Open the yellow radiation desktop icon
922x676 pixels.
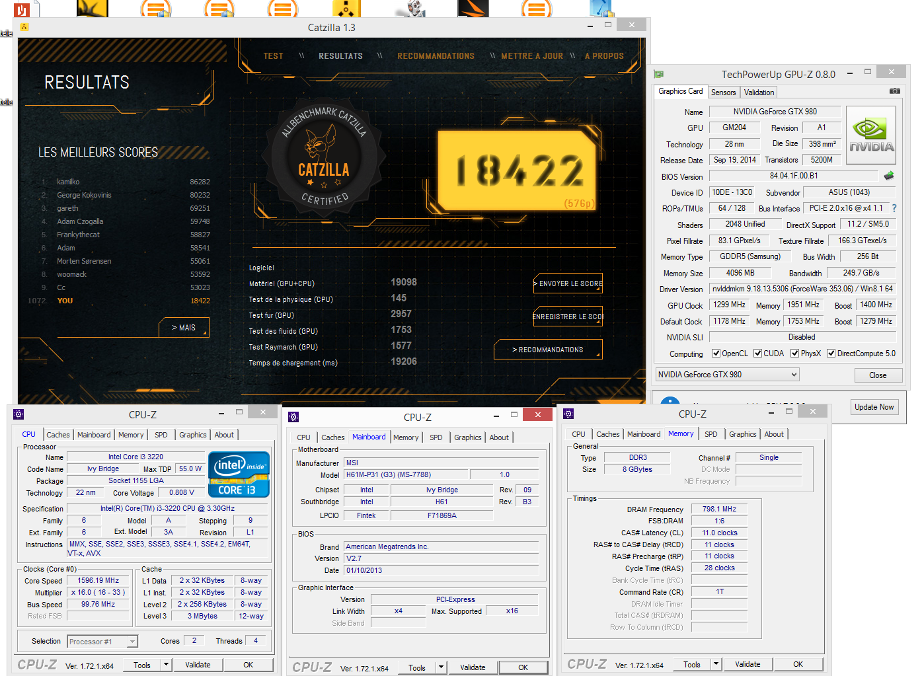point(346,8)
